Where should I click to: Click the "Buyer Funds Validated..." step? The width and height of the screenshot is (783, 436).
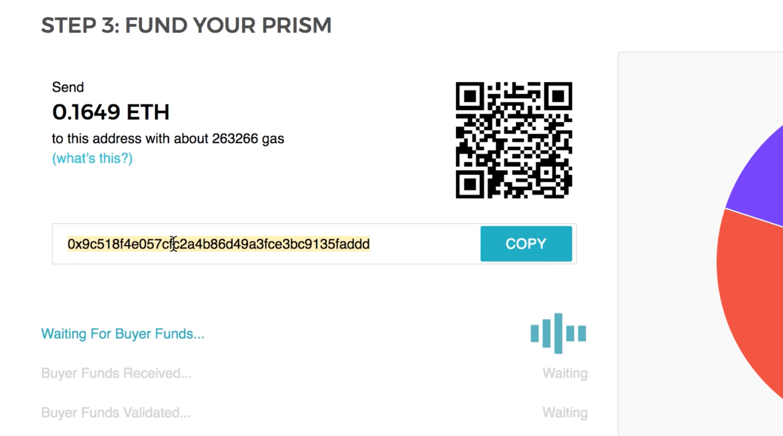pyautogui.click(x=116, y=413)
